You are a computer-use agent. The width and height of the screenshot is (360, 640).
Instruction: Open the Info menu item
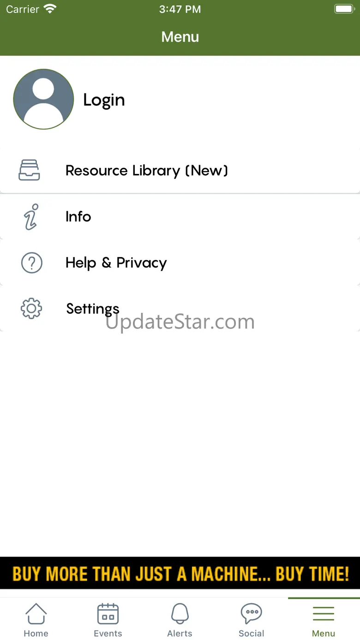(x=180, y=216)
